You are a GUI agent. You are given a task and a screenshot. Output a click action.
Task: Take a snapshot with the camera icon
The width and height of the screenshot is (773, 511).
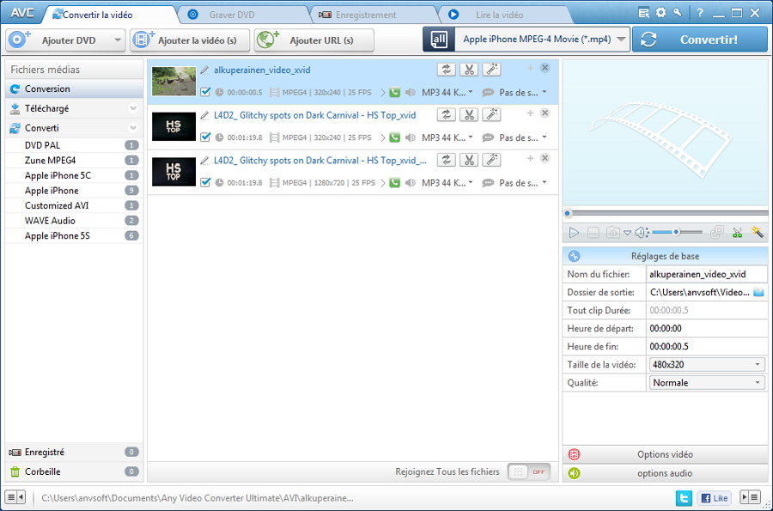pos(612,232)
